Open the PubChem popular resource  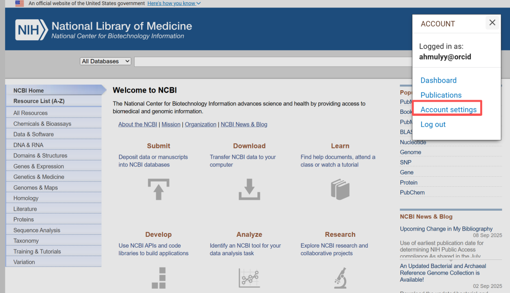click(412, 192)
